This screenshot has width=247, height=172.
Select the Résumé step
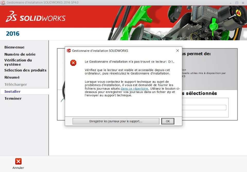click(x=12, y=77)
